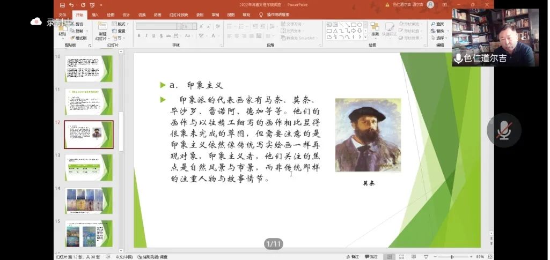Toggle bold formatting
The image size is (550, 260).
point(139,36)
